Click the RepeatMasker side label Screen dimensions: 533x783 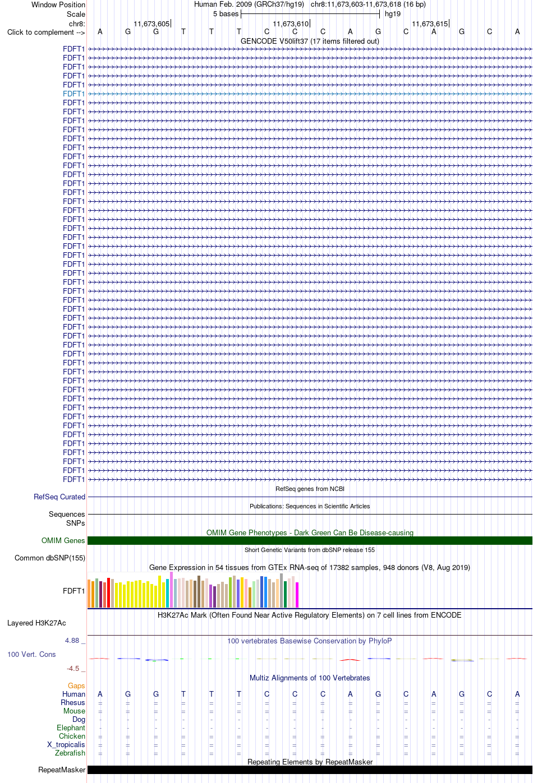coord(62,770)
